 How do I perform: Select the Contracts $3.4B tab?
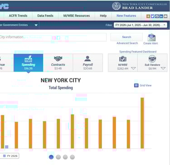58,63
